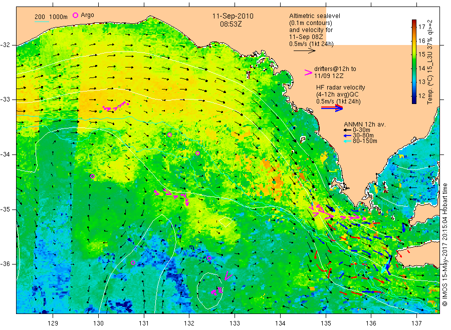
Task: Click the red and blue HF radar legend arrow
Action: 332,108
